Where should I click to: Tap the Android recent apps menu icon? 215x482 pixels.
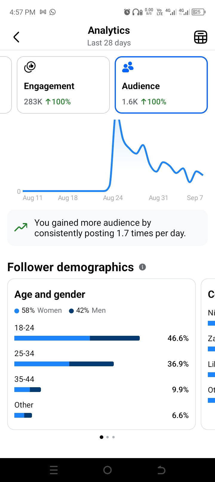point(54,470)
